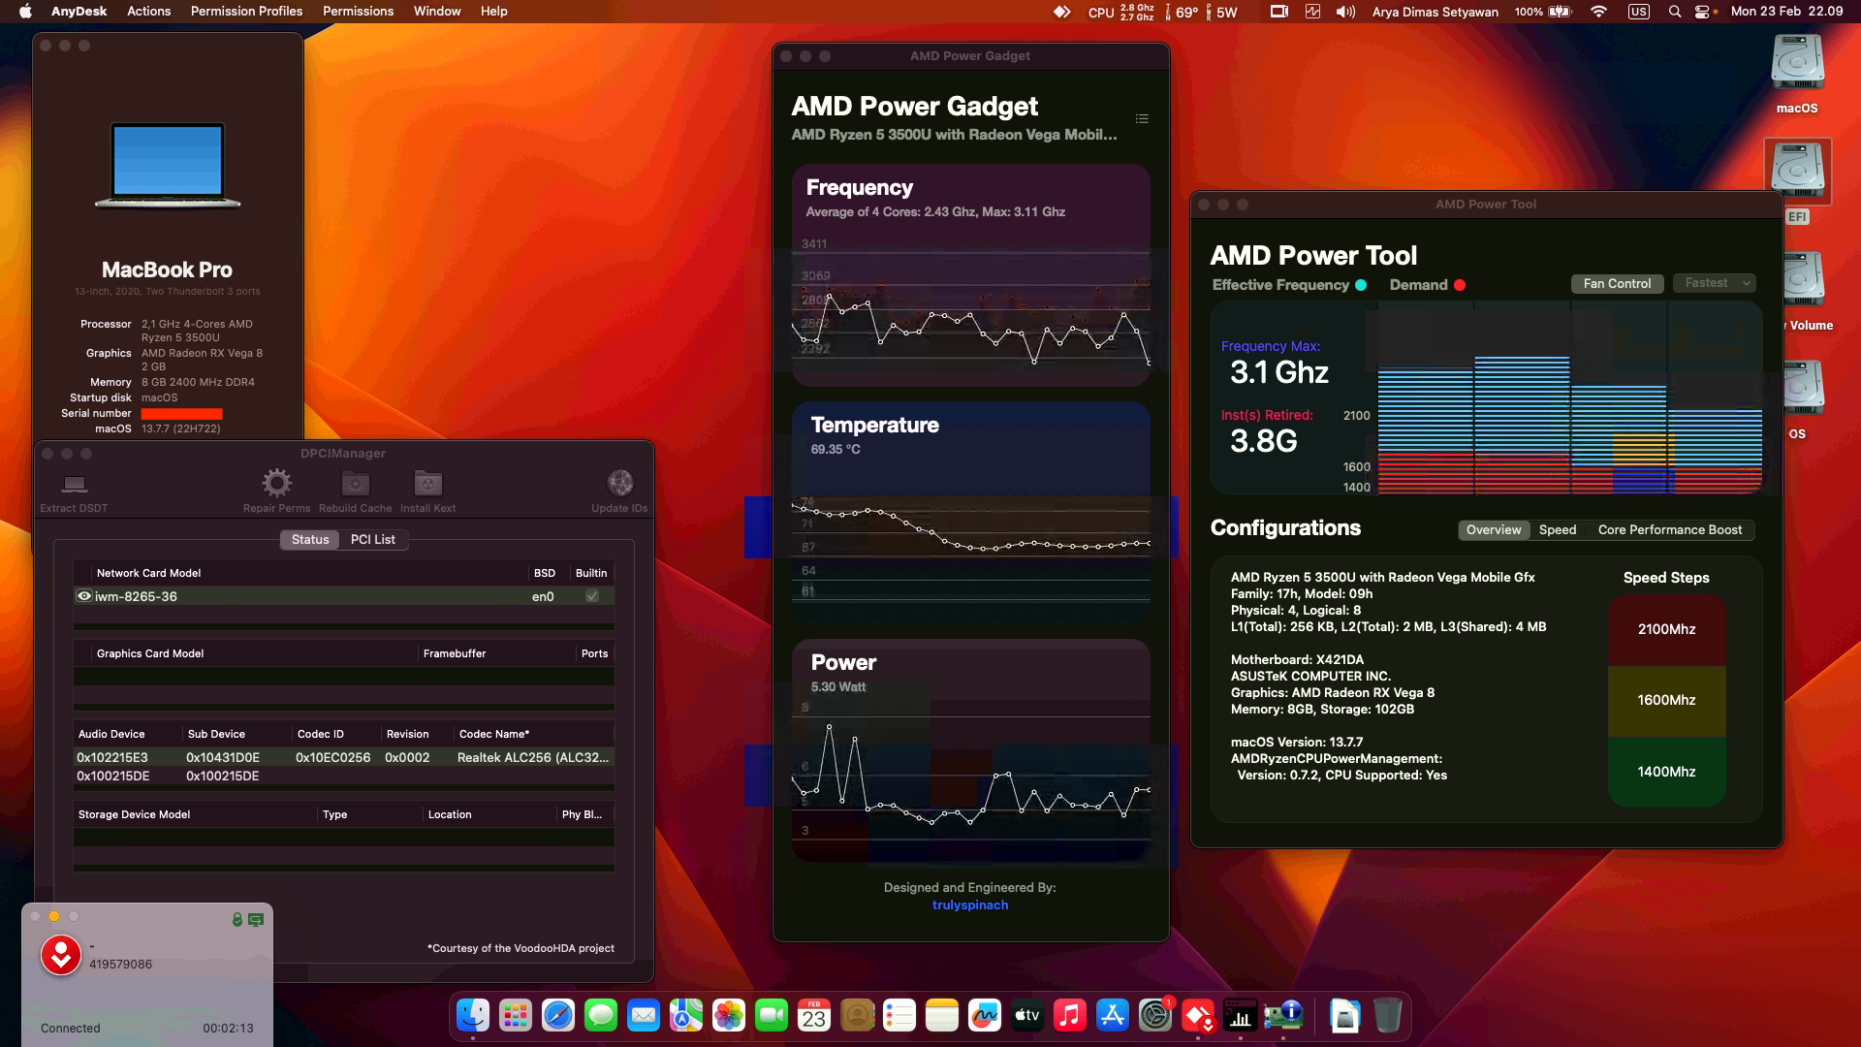The height and width of the screenshot is (1047, 1861).
Task: Click the MacBook Pro image in About window
Action: coord(168,165)
